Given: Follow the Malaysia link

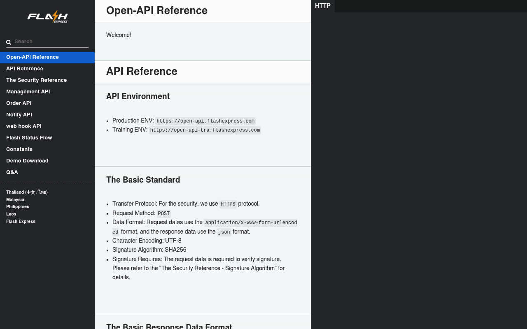Looking at the screenshot, I should coord(15,199).
